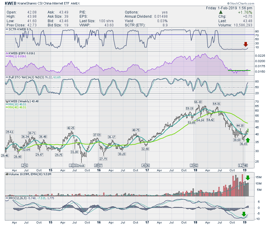270x225 pixels.
Task: Select the 36.03 price low label
Action: 244,144
